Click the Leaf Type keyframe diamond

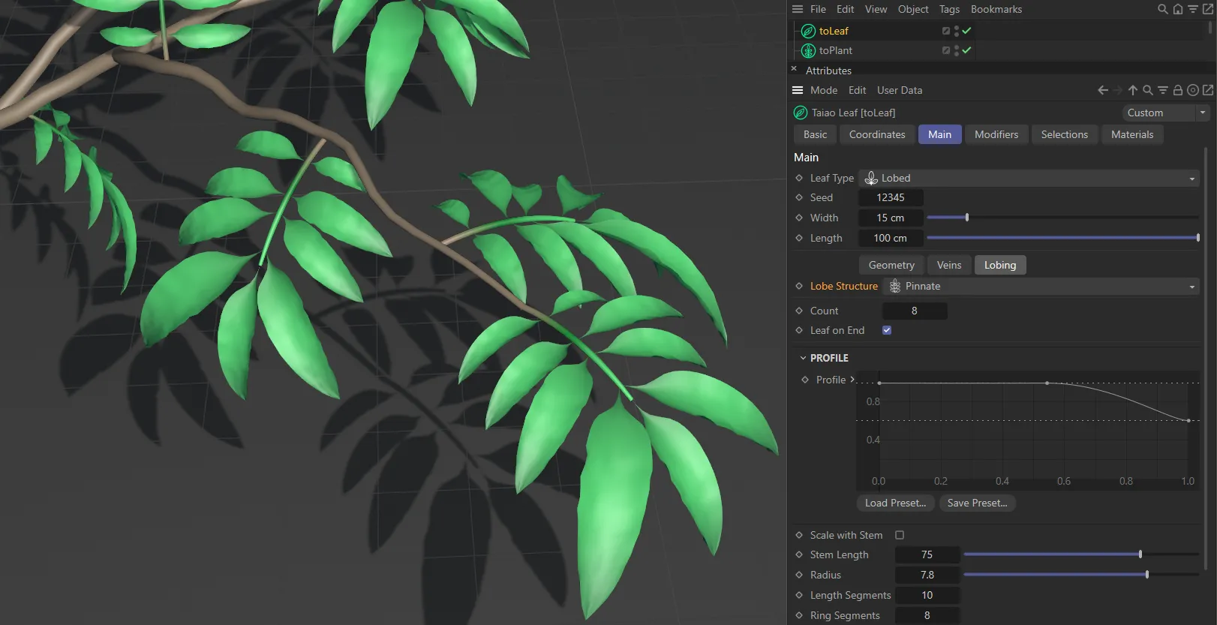click(799, 178)
